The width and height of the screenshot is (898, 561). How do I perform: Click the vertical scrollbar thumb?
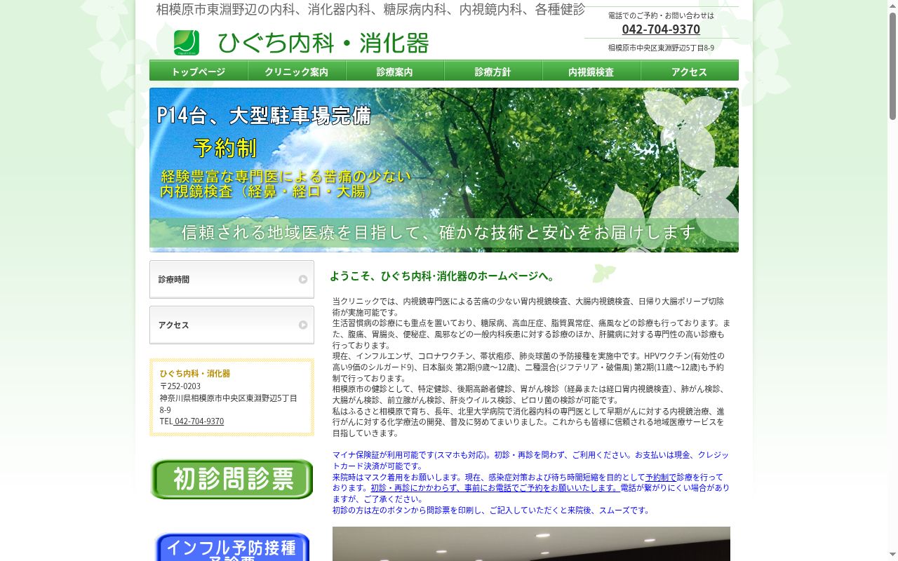pyautogui.click(x=892, y=65)
